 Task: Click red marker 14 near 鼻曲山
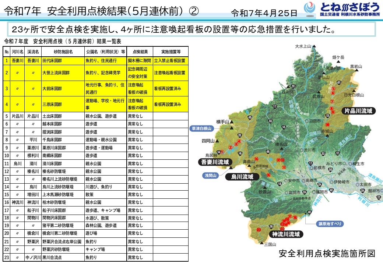click(x=256, y=159)
